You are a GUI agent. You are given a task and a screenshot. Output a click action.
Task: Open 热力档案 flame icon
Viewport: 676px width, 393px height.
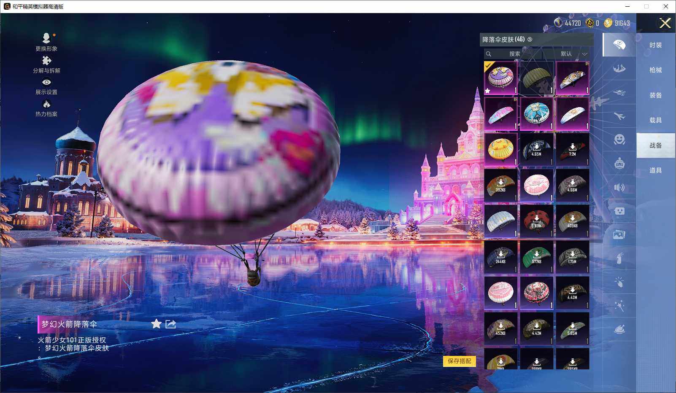tap(46, 104)
